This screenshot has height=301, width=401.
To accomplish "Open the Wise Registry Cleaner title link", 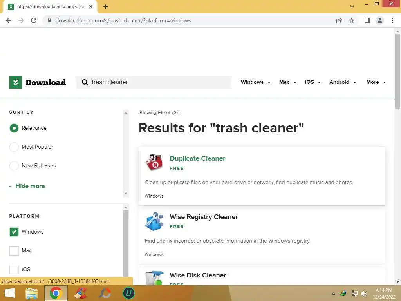I will 204,217.
